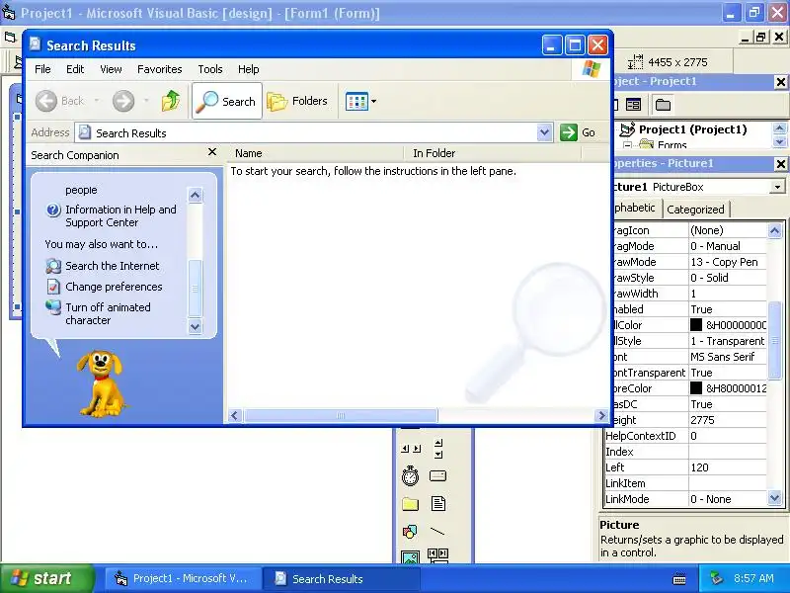790x593 pixels.
Task: Click the Go button beside Address bar
Action: coord(579,132)
